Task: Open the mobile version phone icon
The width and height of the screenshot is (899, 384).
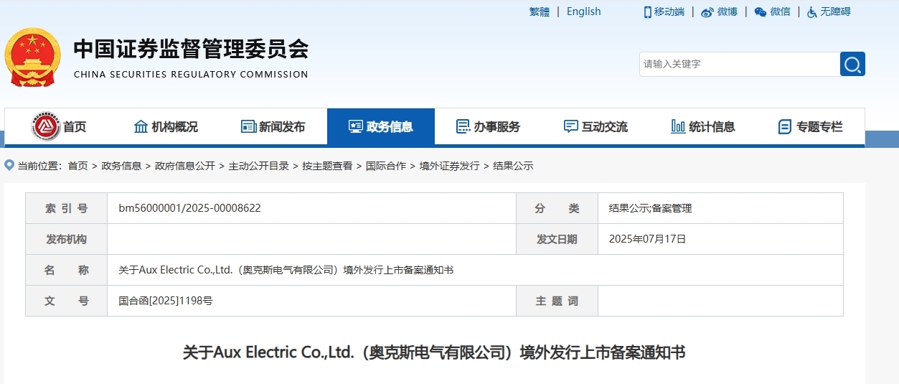Action: (x=647, y=11)
